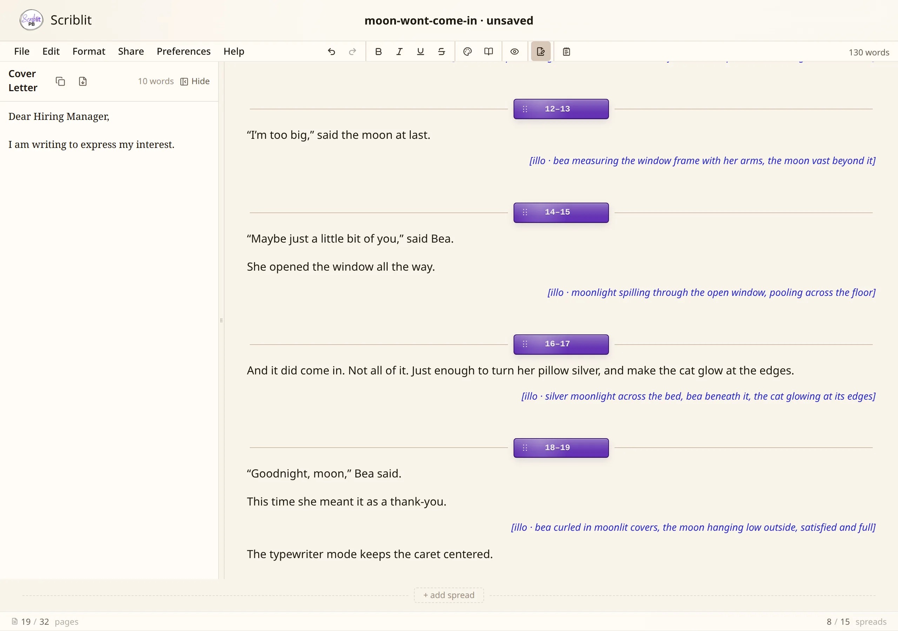The height and width of the screenshot is (631, 898).
Task: Click the illo note about silver moonlight
Action: (698, 396)
